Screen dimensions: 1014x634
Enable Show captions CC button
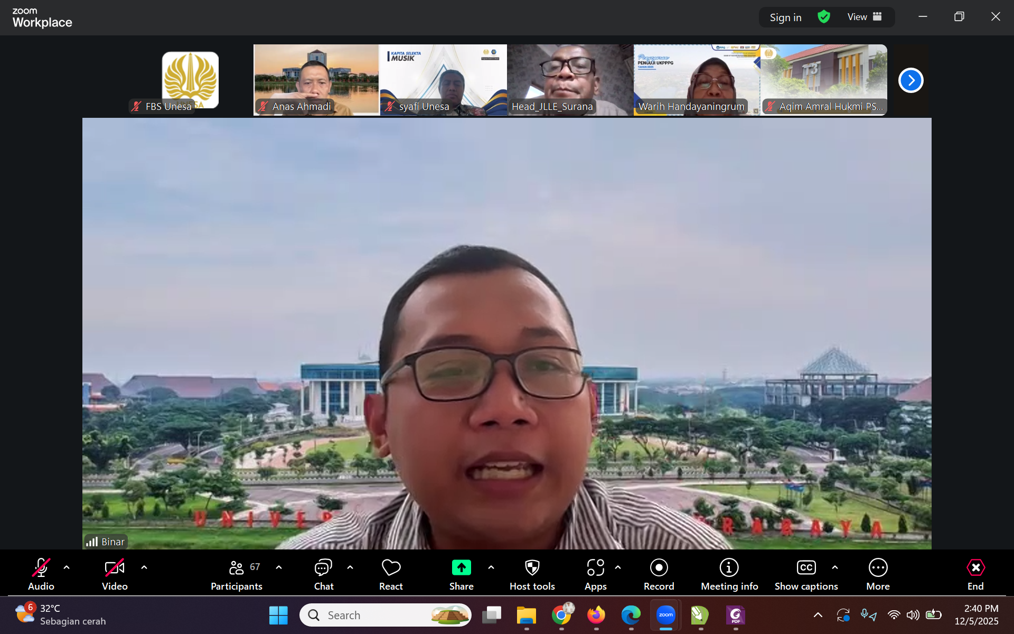[x=806, y=573]
